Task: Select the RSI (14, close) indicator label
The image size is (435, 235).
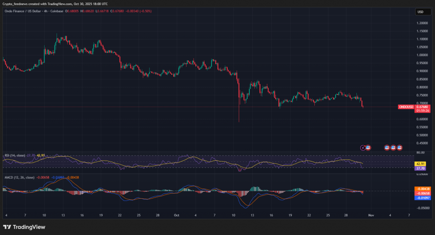Action: [x=15, y=156]
